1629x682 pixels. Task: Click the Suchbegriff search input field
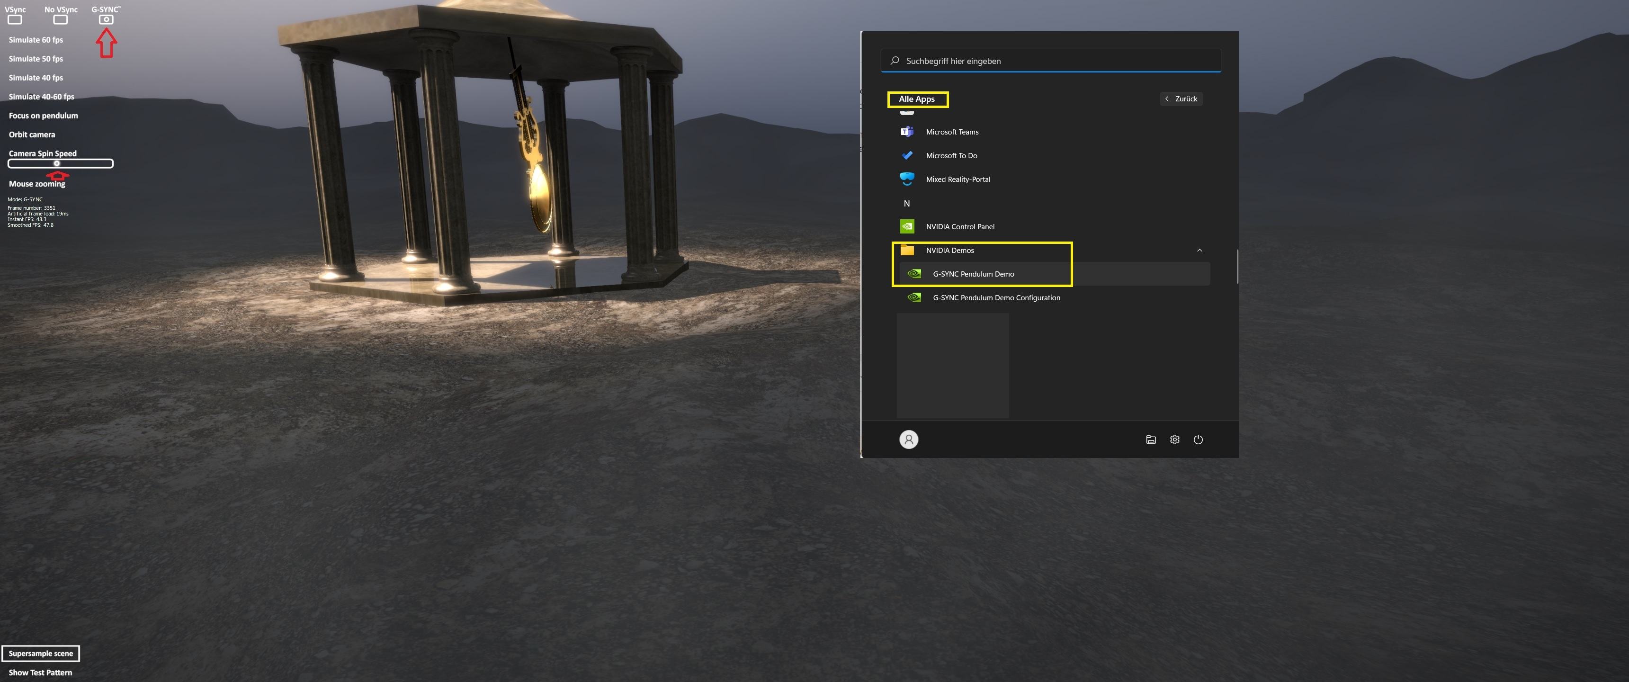pyautogui.click(x=1050, y=62)
